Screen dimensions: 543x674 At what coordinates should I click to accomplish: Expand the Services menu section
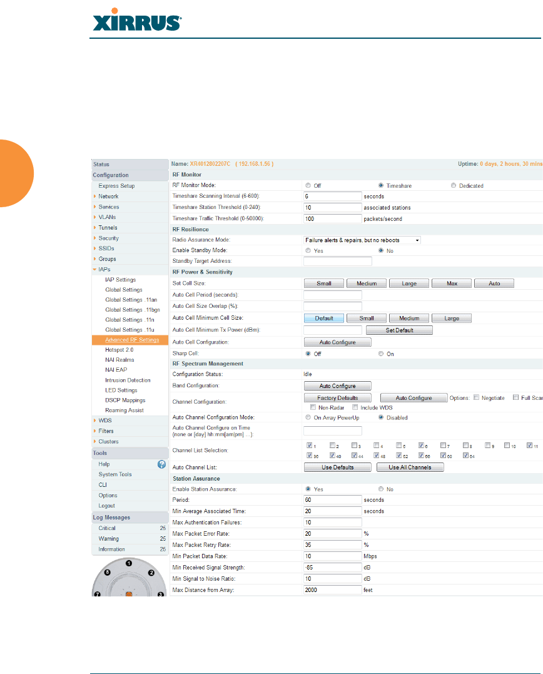[x=109, y=207]
